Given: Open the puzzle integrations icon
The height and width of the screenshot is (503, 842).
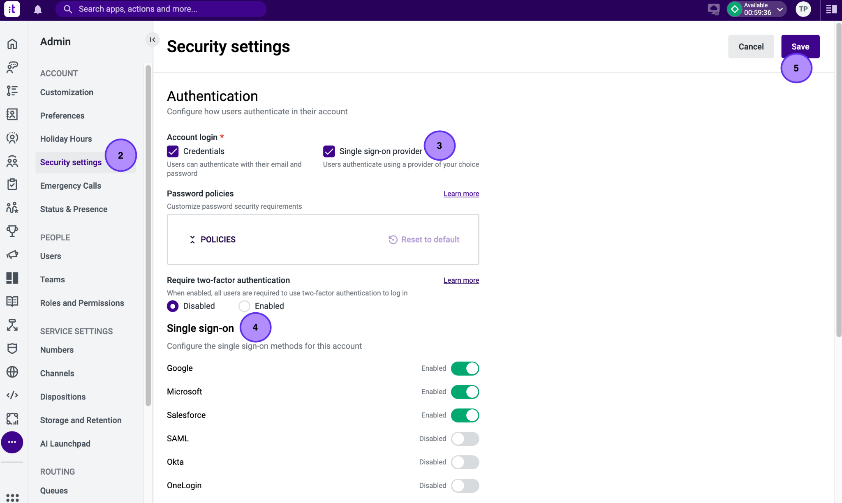Looking at the screenshot, I should (12, 419).
